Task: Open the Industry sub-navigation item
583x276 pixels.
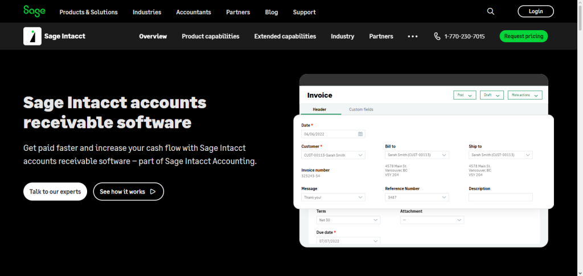Action: click(x=342, y=36)
